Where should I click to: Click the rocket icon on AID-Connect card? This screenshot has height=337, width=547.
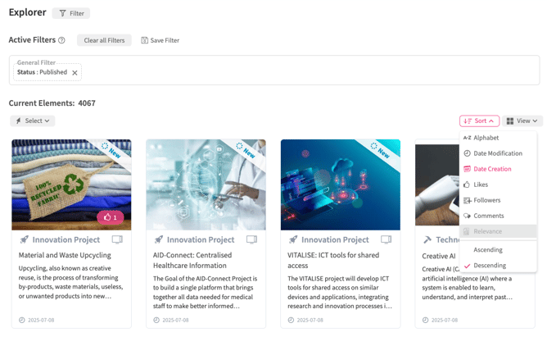[159, 240]
